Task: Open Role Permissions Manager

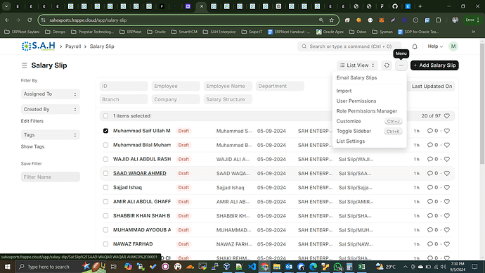Action: 367,111
